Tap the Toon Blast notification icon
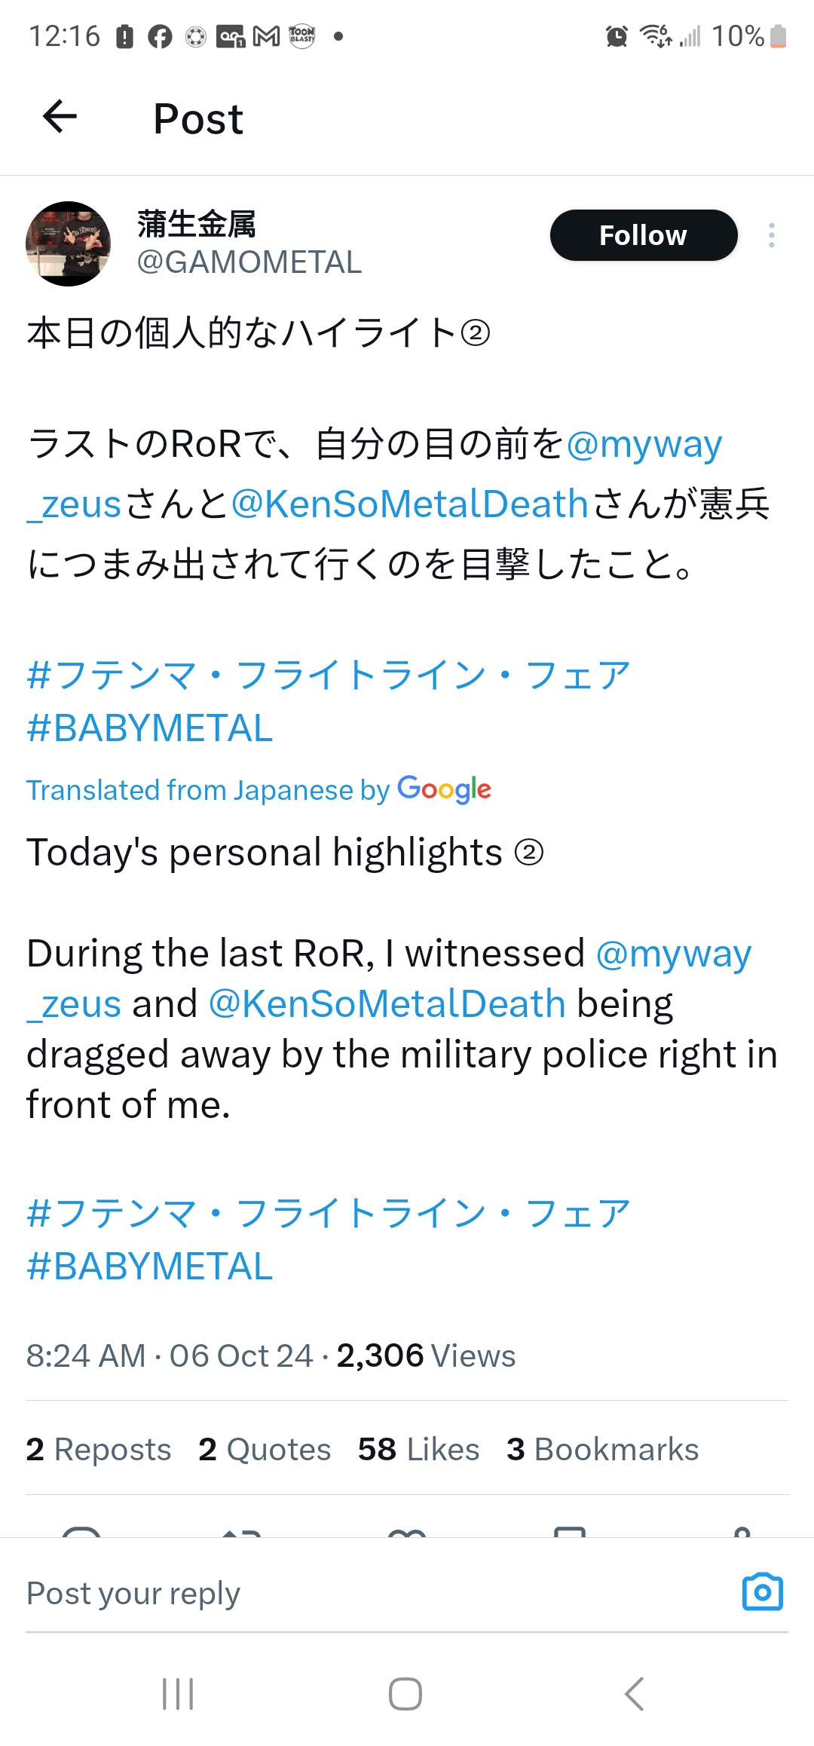The image size is (814, 1746). point(302,36)
